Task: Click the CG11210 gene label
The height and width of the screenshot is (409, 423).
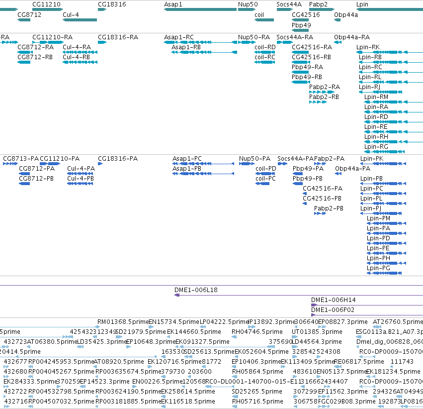Action: (x=46, y=4)
